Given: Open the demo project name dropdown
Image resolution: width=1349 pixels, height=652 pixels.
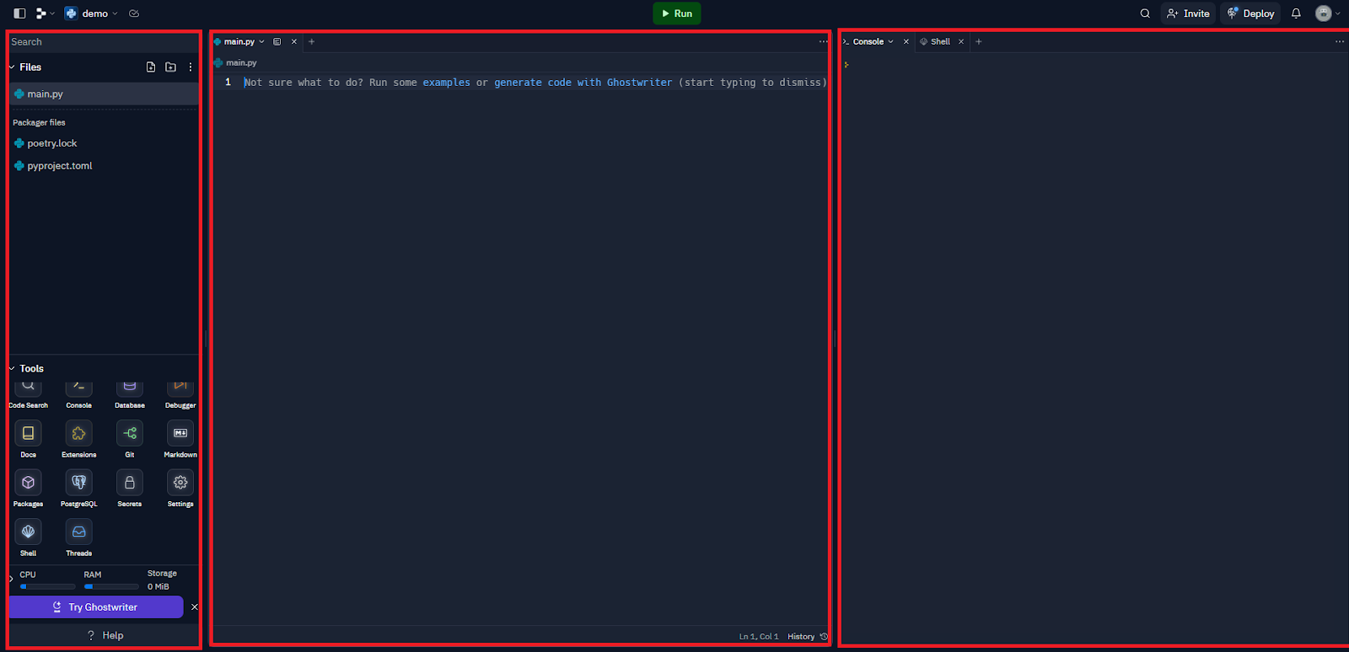Looking at the screenshot, I should coord(94,13).
